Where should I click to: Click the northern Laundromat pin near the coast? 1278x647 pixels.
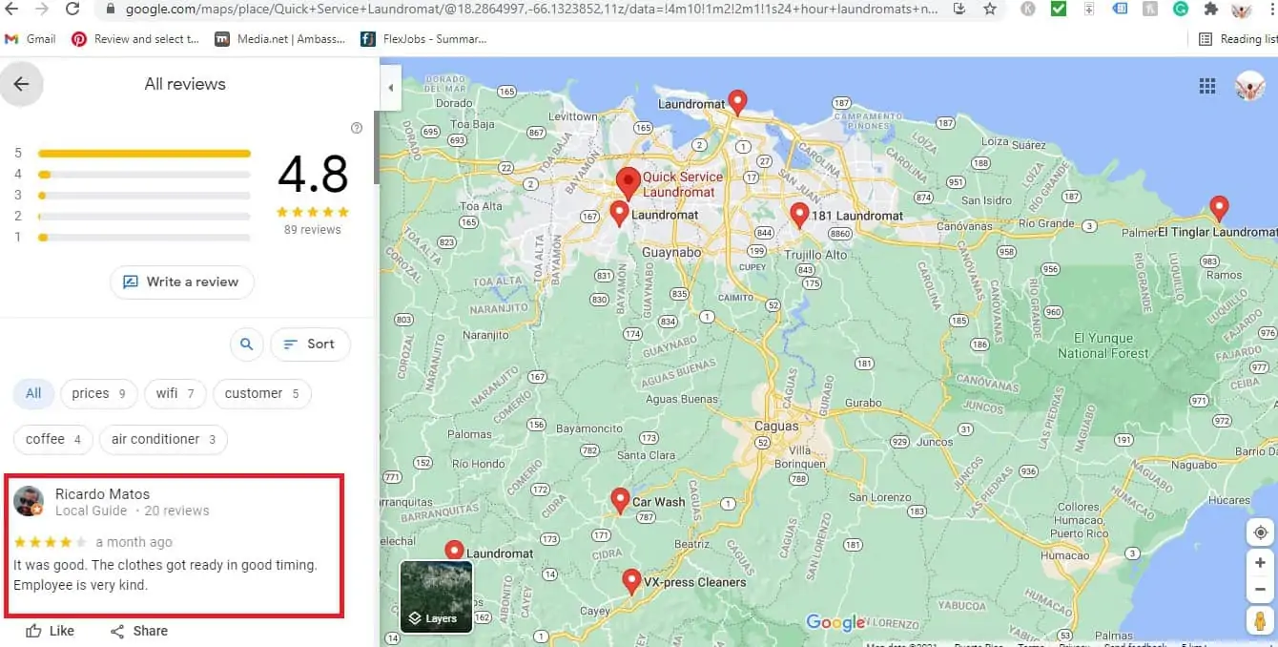click(x=737, y=102)
